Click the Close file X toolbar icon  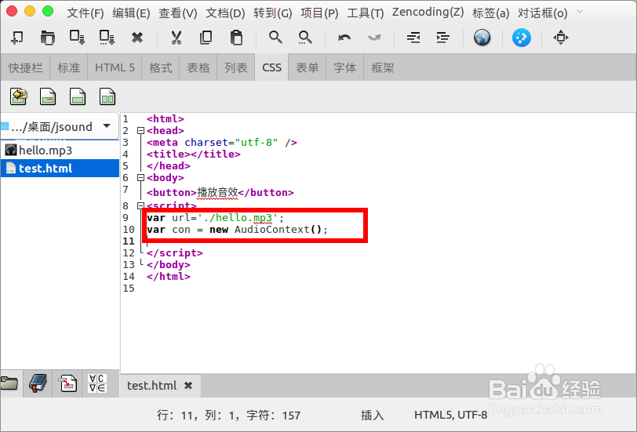[x=137, y=38]
